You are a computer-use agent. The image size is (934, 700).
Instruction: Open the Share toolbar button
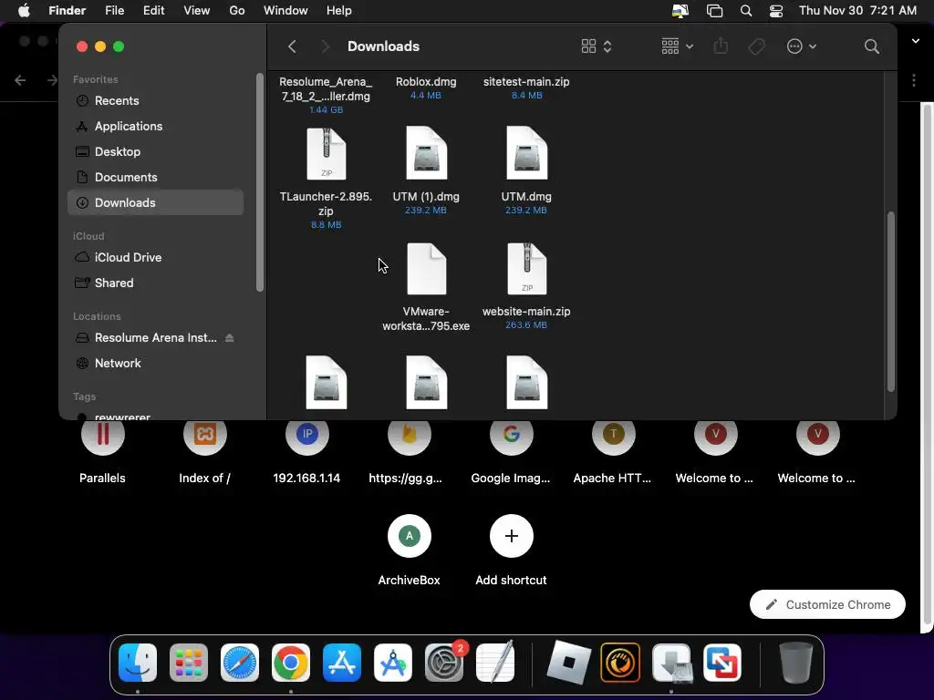click(721, 46)
